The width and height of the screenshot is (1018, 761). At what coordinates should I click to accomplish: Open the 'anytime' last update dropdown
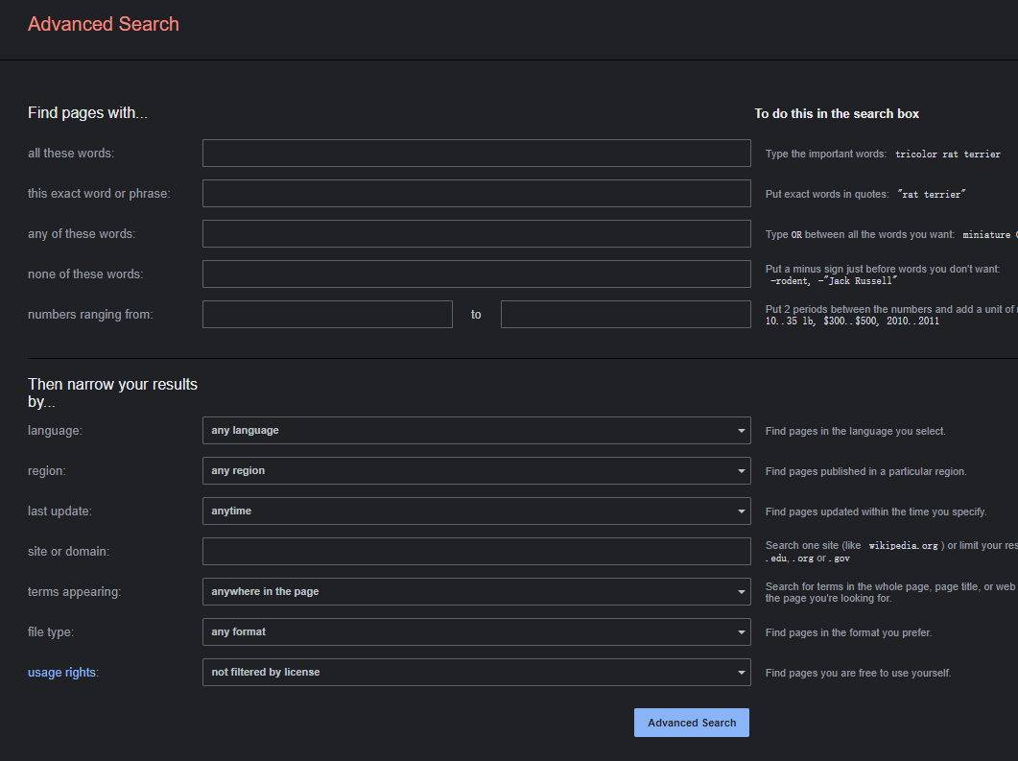click(x=477, y=511)
